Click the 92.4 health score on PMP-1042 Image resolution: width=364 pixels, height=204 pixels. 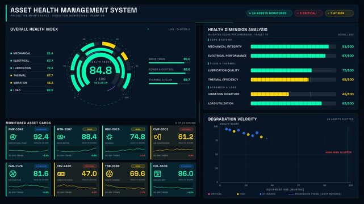(41, 137)
